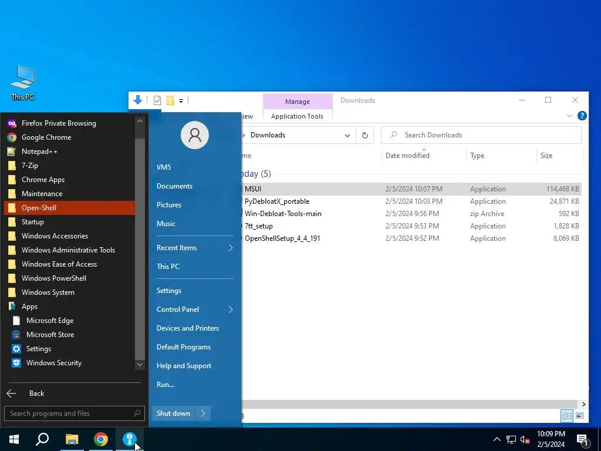
Task: Open the Chrome Apps folder
Action: coord(69,180)
